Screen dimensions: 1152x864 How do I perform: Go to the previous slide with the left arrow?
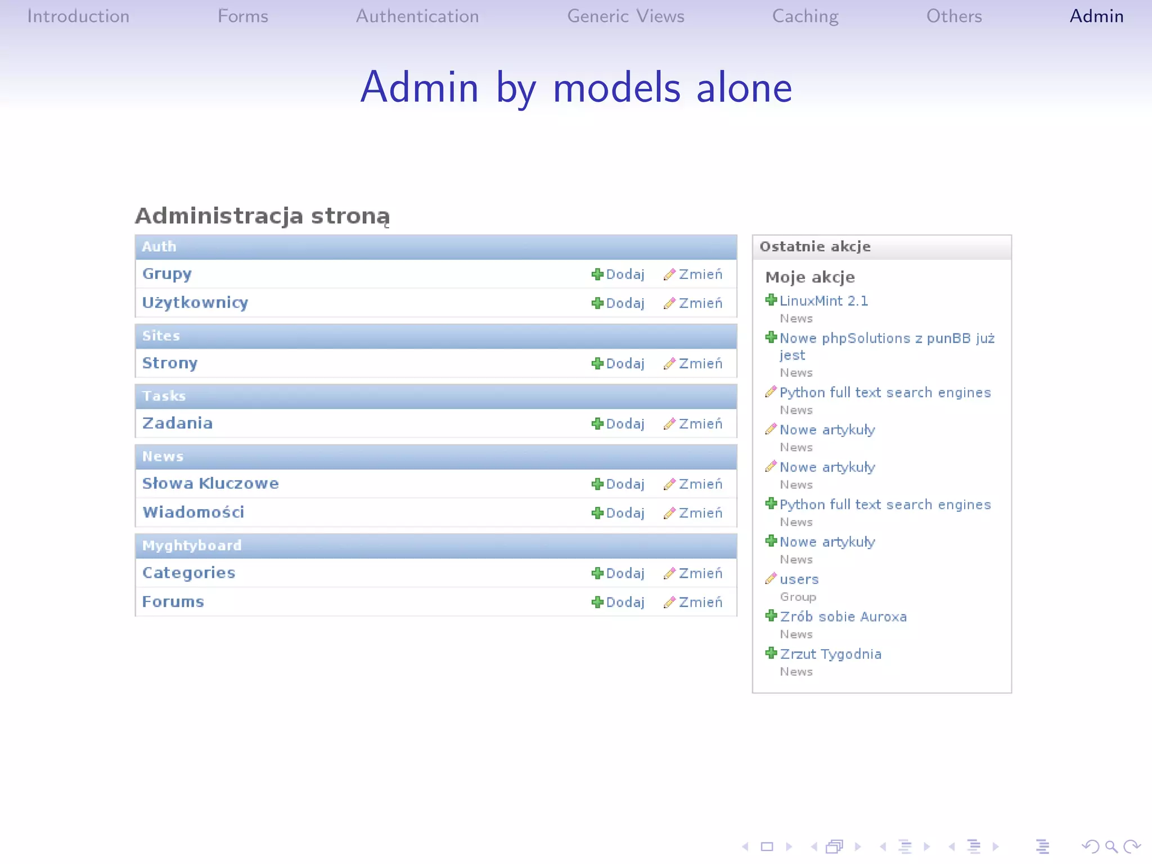point(745,846)
